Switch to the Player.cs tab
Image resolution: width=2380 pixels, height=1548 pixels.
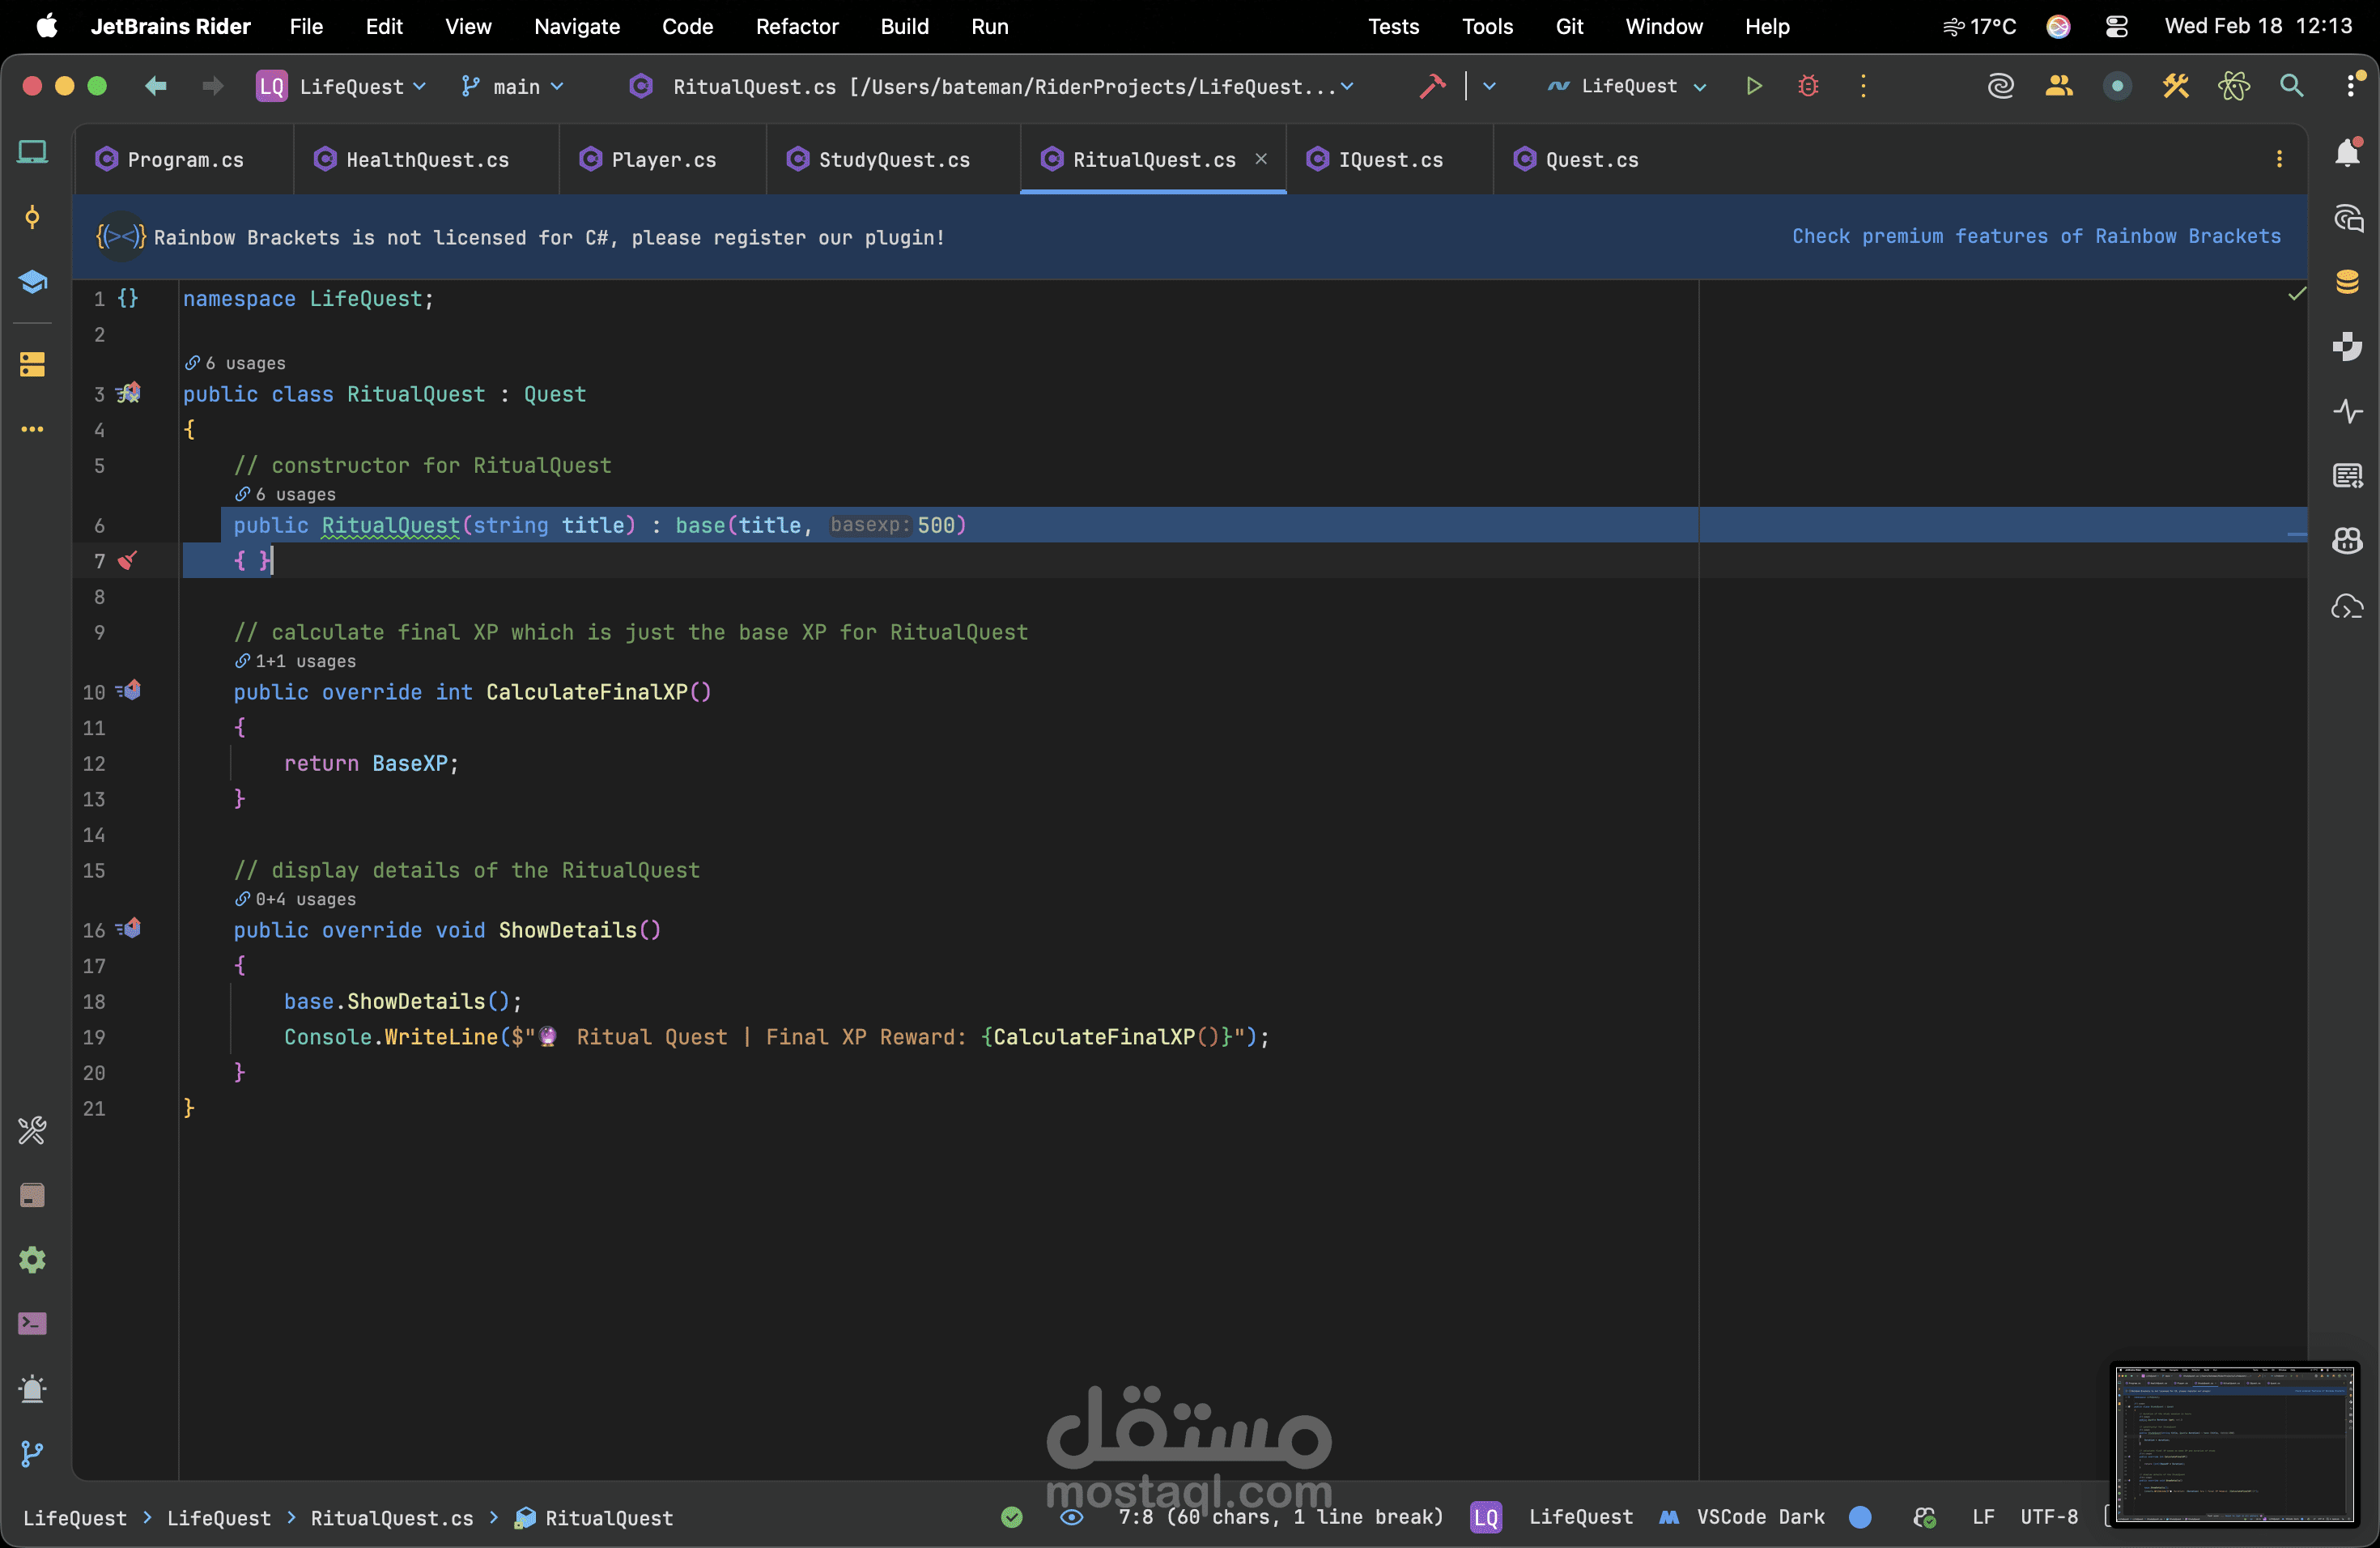pyautogui.click(x=662, y=160)
